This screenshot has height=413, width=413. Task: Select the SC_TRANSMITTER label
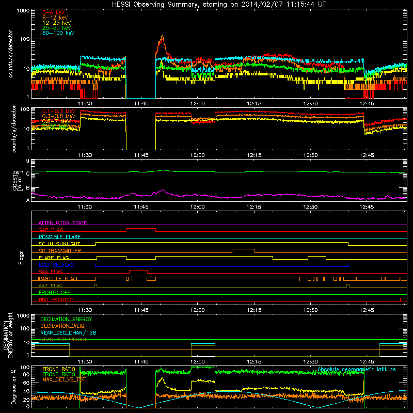coord(59,251)
